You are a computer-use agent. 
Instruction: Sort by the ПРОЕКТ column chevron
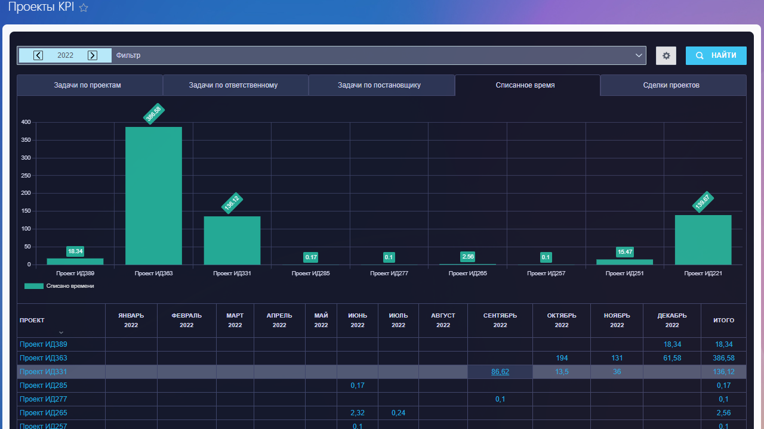[61, 332]
